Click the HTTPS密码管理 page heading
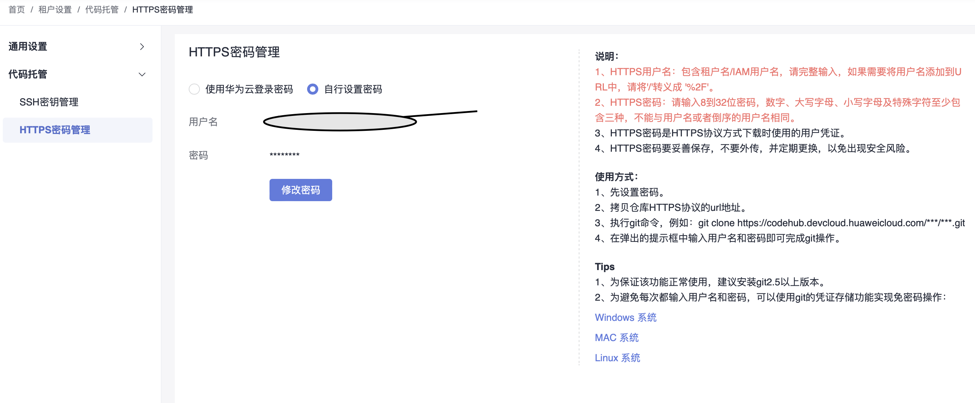975x403 pixels. pyautogui.click(x=234, y=52)
